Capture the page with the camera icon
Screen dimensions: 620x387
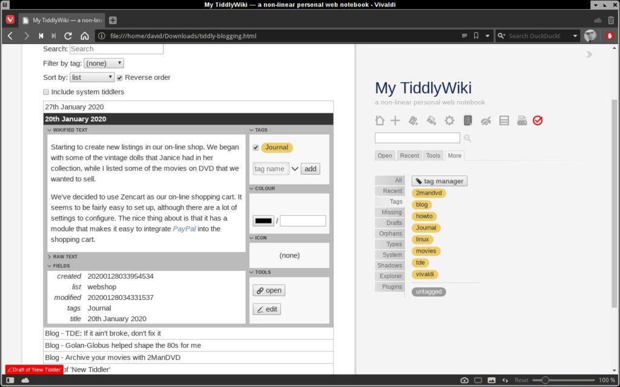464,380
